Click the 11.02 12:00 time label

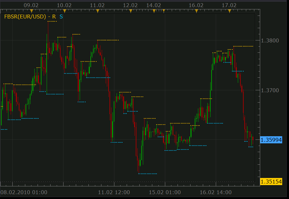pos(114,192)
